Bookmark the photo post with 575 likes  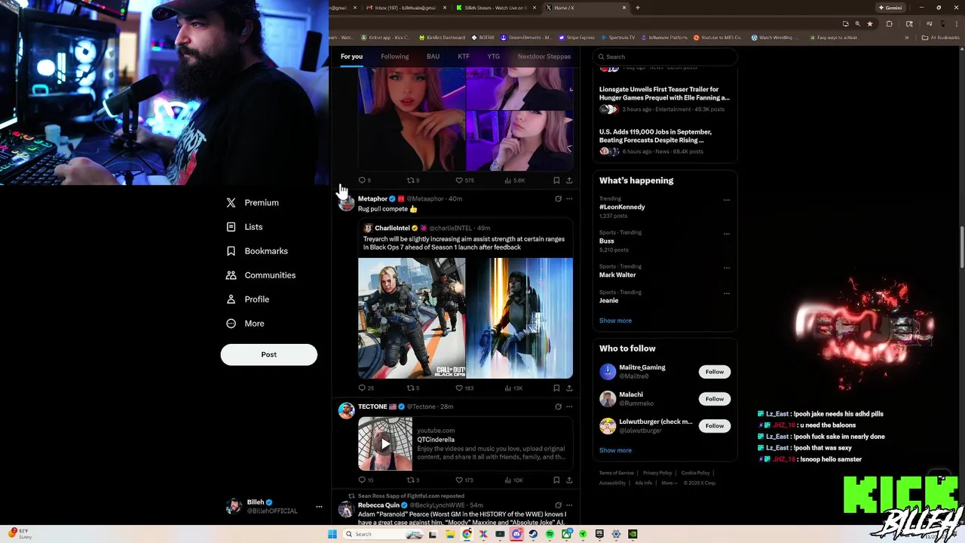pyautogui.click(x=556, y=181)
